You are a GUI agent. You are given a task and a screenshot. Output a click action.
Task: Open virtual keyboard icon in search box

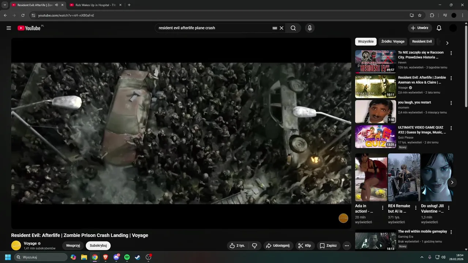[275, 28]
